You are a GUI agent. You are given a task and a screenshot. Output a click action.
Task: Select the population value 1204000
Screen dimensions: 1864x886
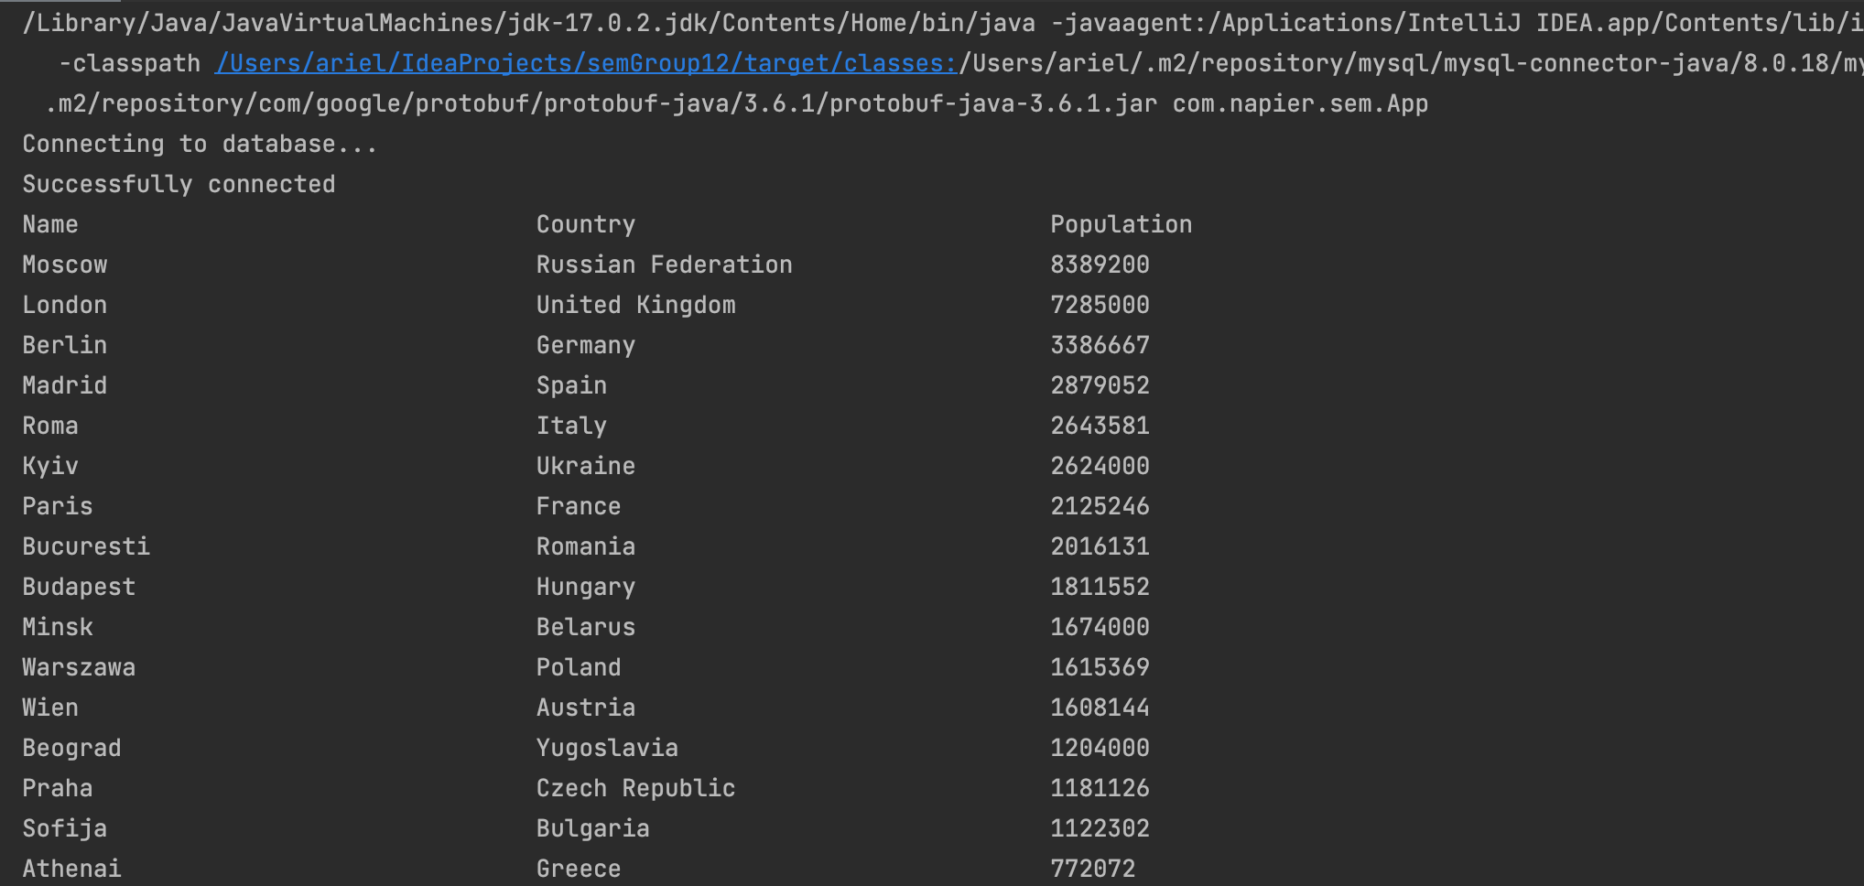point(1100,748)
